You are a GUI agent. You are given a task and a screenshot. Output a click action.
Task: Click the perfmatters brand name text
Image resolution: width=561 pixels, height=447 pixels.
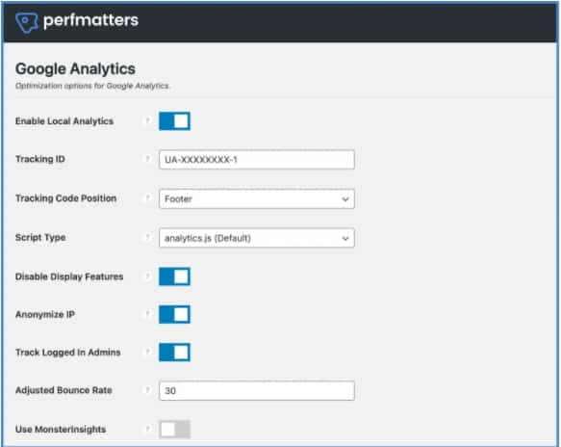click(90, 21)
